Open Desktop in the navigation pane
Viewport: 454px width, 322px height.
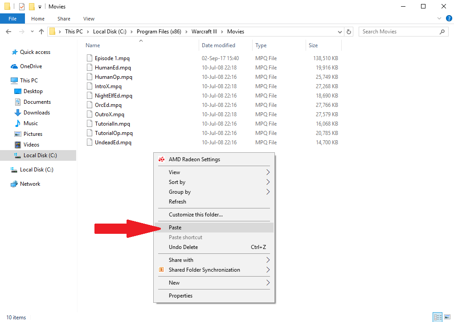tap(33, 91)
